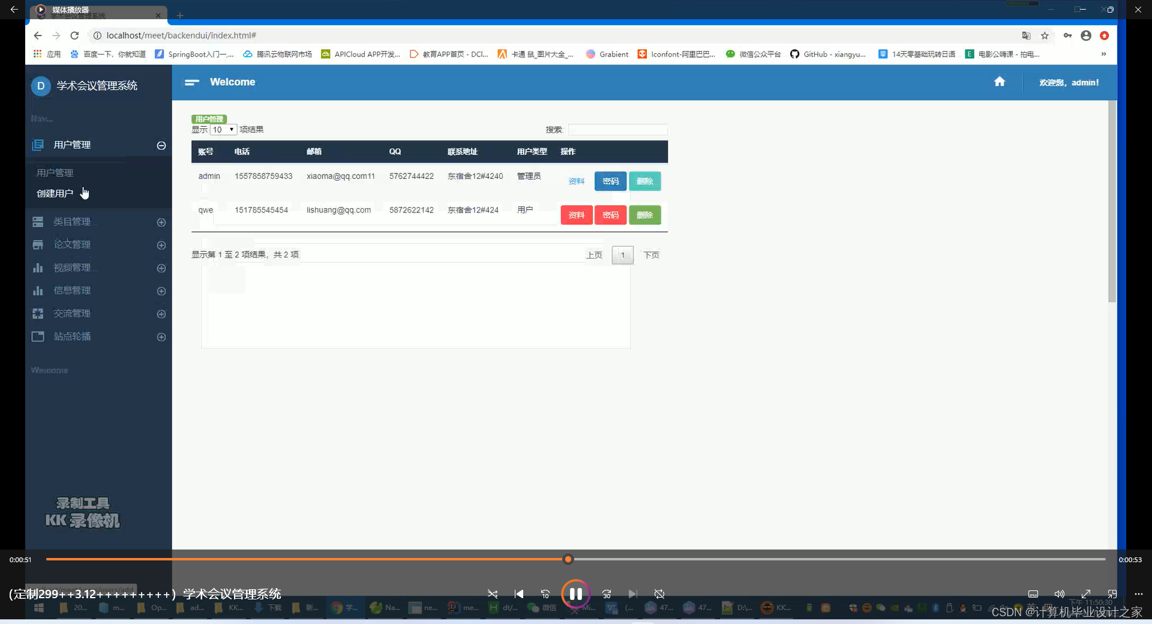1152x624 pixels.
Task: Click the browser back button
Action: point(38,35)
